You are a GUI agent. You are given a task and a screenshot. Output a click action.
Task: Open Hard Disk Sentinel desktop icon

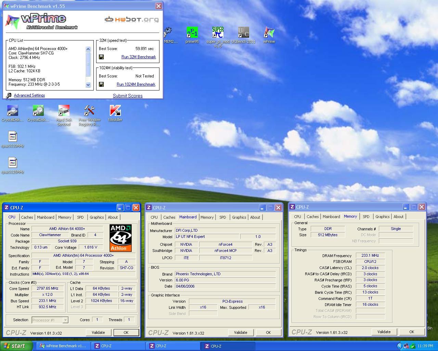(64, 111)
